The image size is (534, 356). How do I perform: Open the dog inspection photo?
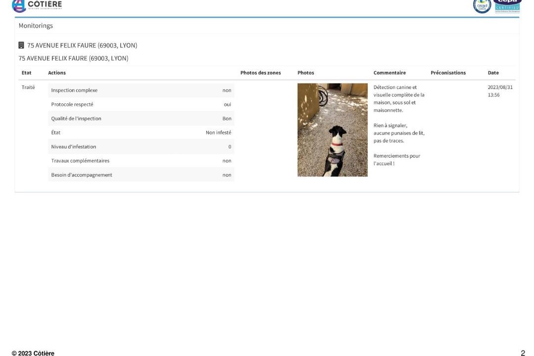pos(332,130)
